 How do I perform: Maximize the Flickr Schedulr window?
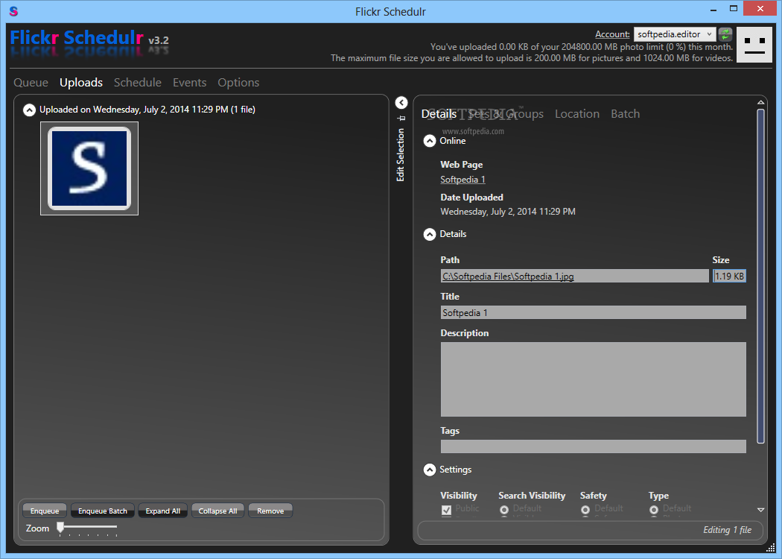[733, 8]
